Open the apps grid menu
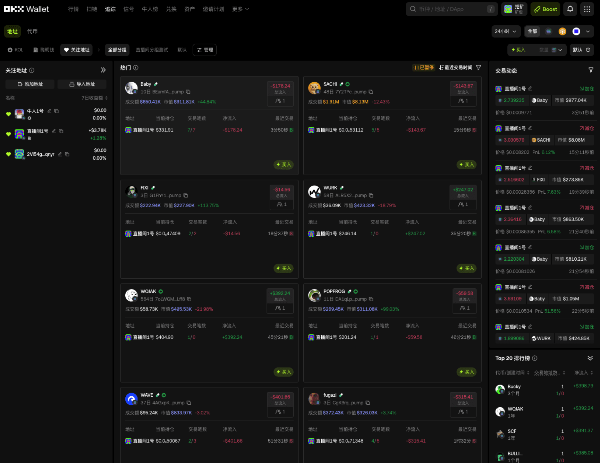This screenshot has width=600, height=463. (x=587, y=9)
